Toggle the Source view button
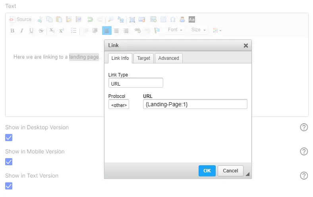The width and height of the screenshot is (313, 197). coord(20,19)
